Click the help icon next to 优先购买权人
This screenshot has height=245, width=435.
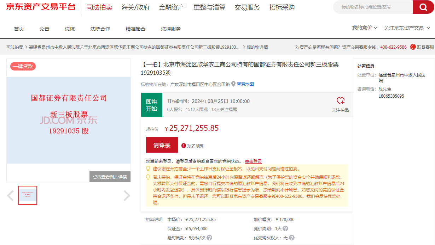point(291,238)
